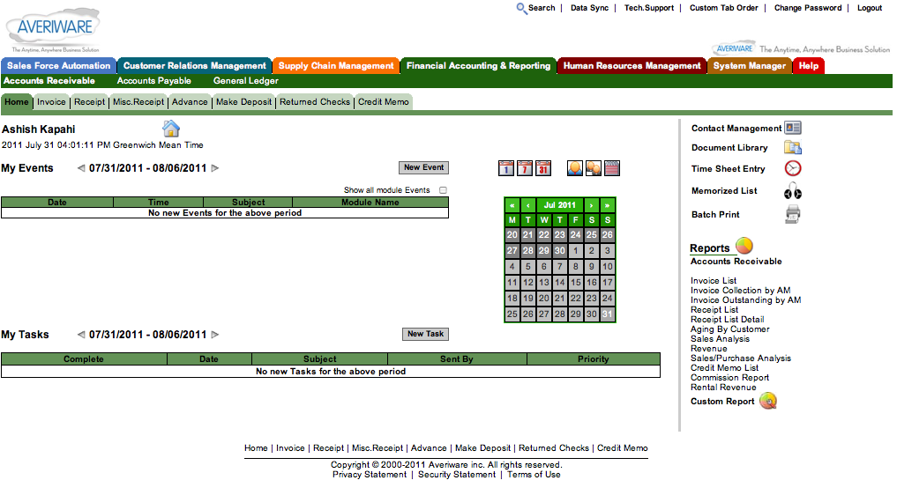Toggle Show all module Events checkbox

[x=443, y=190]
